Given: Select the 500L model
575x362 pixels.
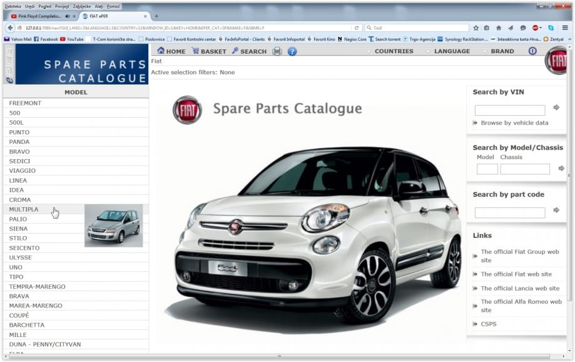Looking at the screenshot, I should click(76, 122).
